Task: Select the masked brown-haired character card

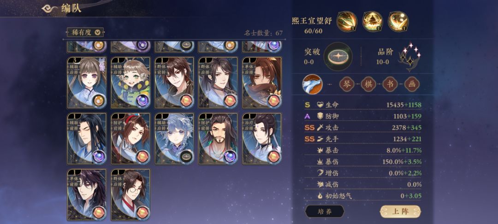Action: point(262,83)
